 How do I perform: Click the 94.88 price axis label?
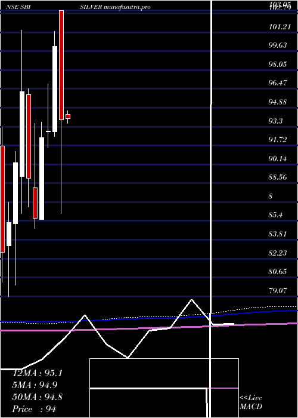(278, 102)
